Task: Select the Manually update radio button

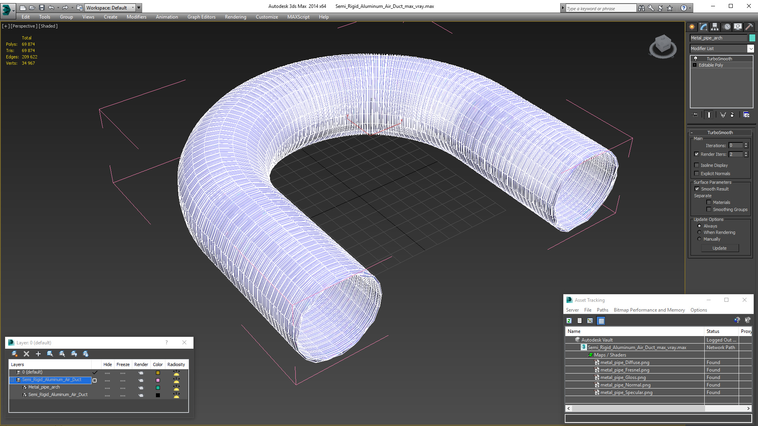Action: 700,239
